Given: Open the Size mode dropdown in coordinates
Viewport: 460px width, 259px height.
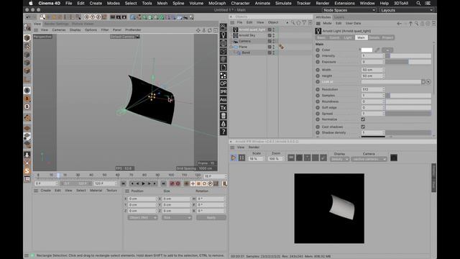Looking at the screenshot, I should [x=177, y=217].
